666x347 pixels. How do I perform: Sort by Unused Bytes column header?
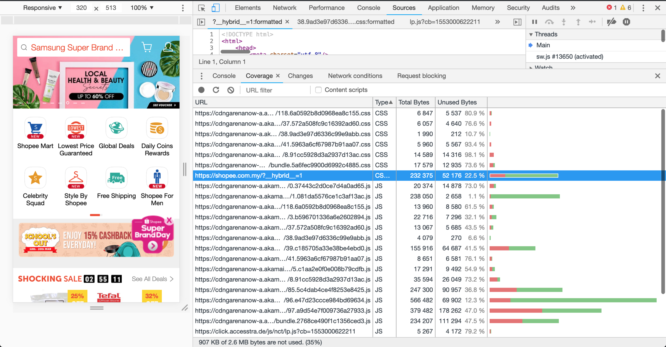(457, 102)
